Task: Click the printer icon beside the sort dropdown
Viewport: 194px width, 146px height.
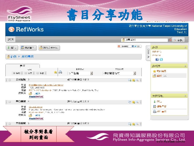Action: pyautogui.click(x=60, y=72)
